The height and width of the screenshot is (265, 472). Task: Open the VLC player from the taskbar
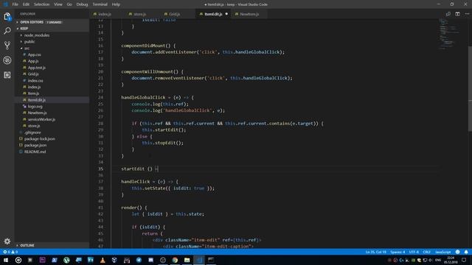pyautogui.click(x=103, y=260)
